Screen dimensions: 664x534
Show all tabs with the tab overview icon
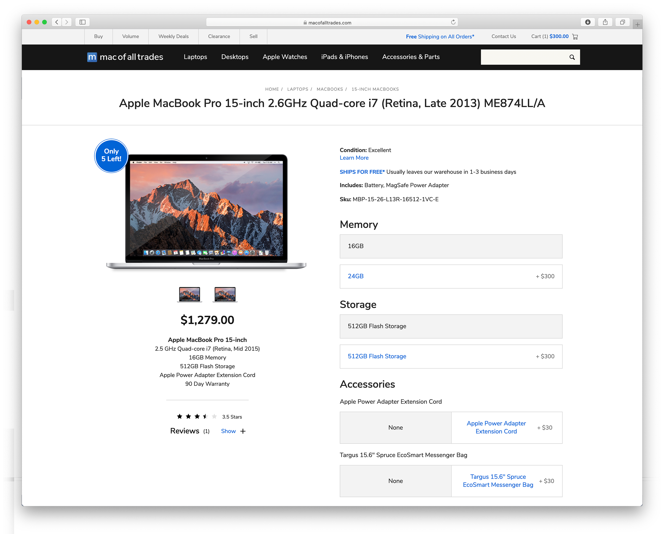[622, 22]
